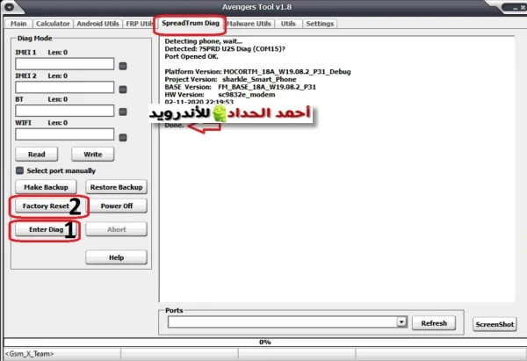Open the Main tab
Image resolution: width=527 pixels, height=361 pixels.
tap(18, 24)
